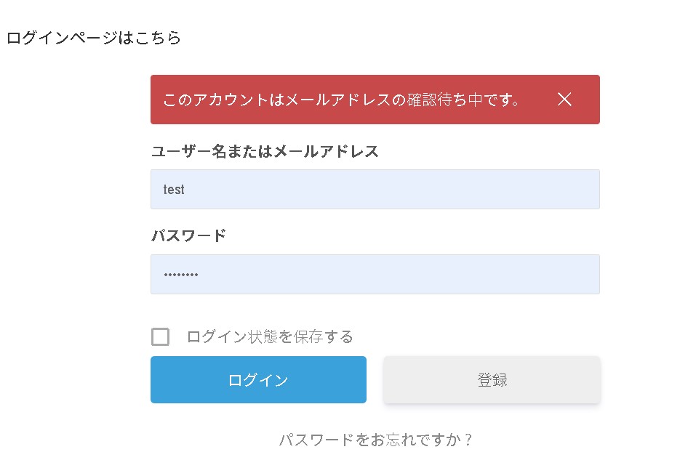Screen dimensions: 680x460
Task: Click the ログイン状態を保存する label text
Action: pyautogui.click(x=270, y=337)
